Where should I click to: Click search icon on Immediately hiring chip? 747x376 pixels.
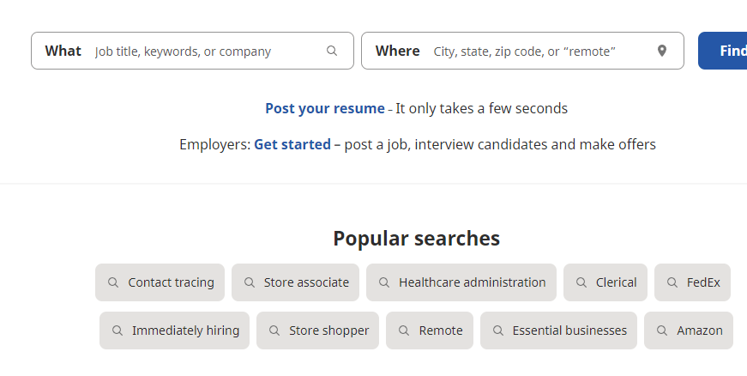117,331
